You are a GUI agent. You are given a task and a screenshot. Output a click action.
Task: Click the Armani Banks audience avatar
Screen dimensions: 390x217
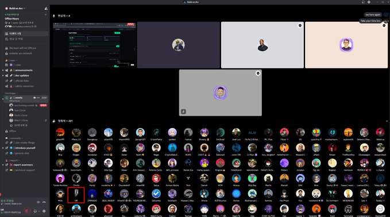pyautogui.click(x=172, y=178)
